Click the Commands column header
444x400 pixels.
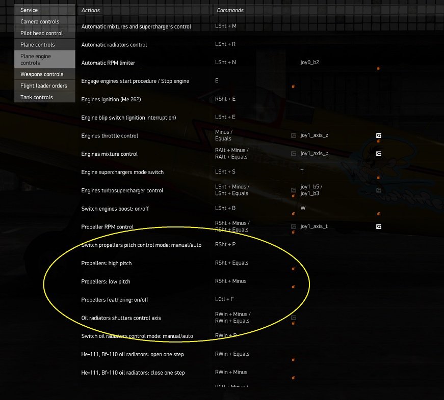[x=230, y=10]
